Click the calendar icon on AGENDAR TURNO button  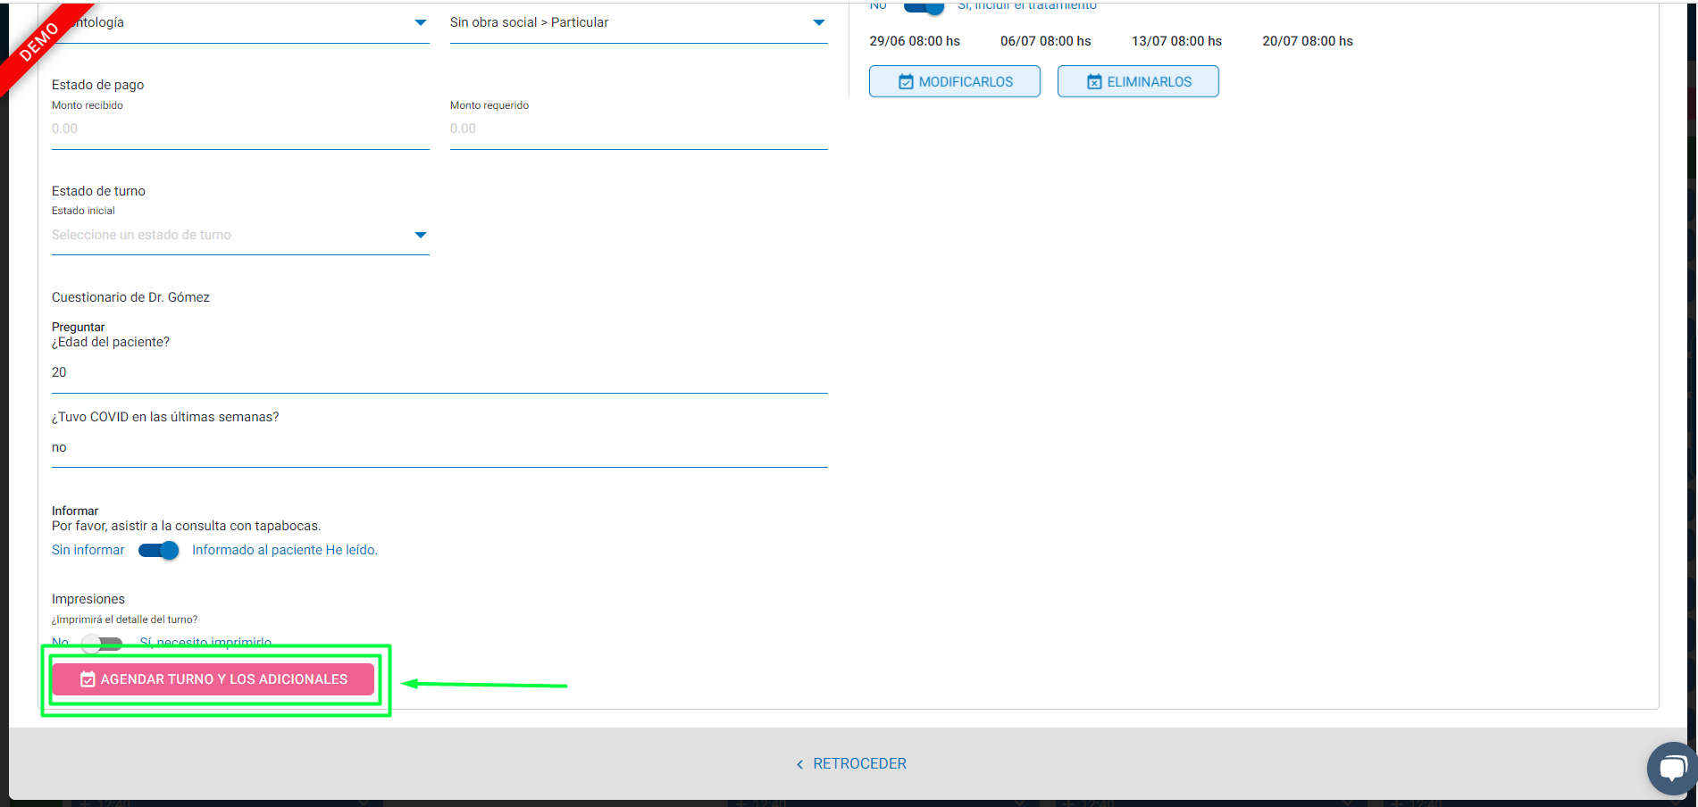pos(88,679)
